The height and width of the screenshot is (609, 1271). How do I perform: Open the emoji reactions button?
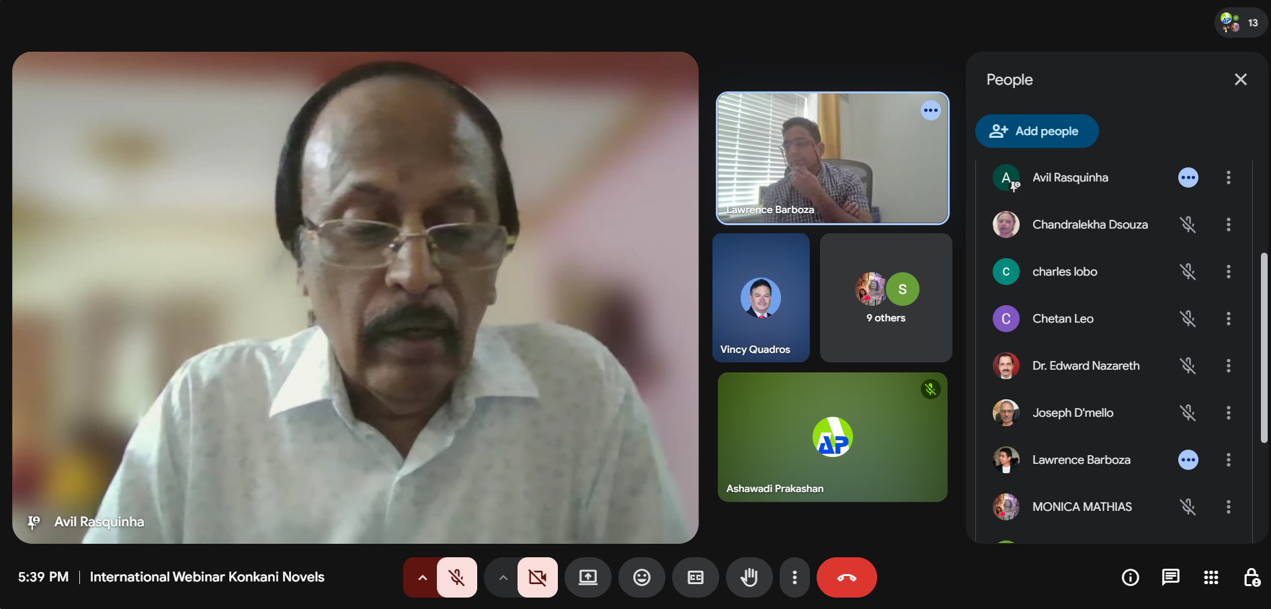[642, 577]
